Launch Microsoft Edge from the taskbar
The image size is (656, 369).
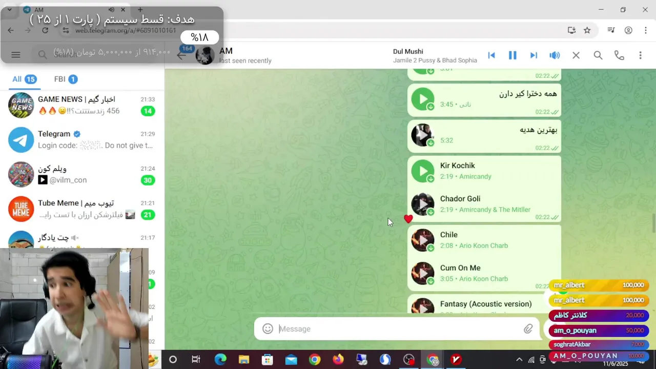click(220, 360)
